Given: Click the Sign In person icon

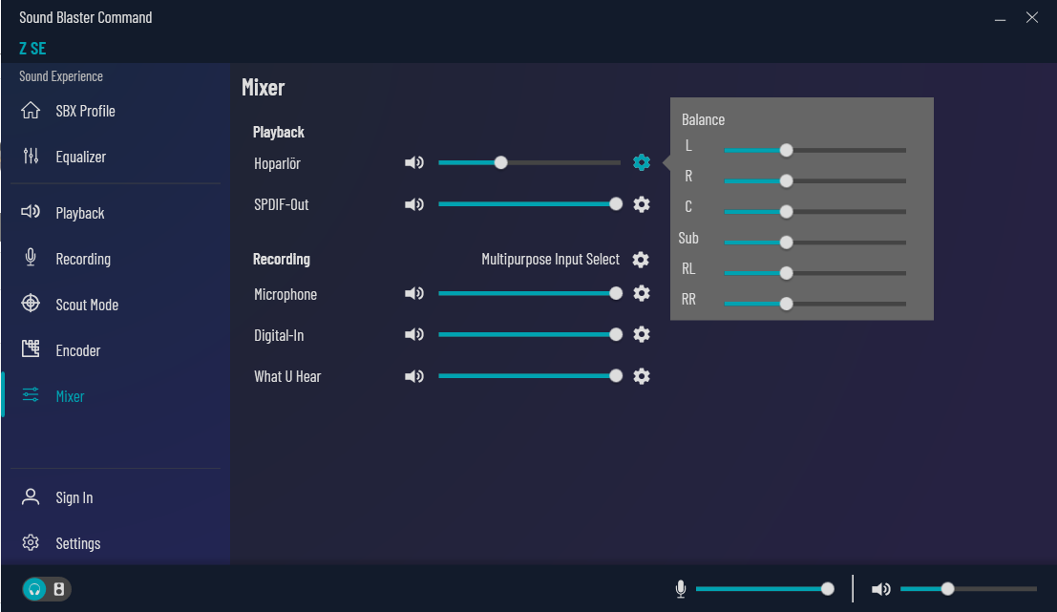Looking at the screenshot, I should click(x=31, y=496).
